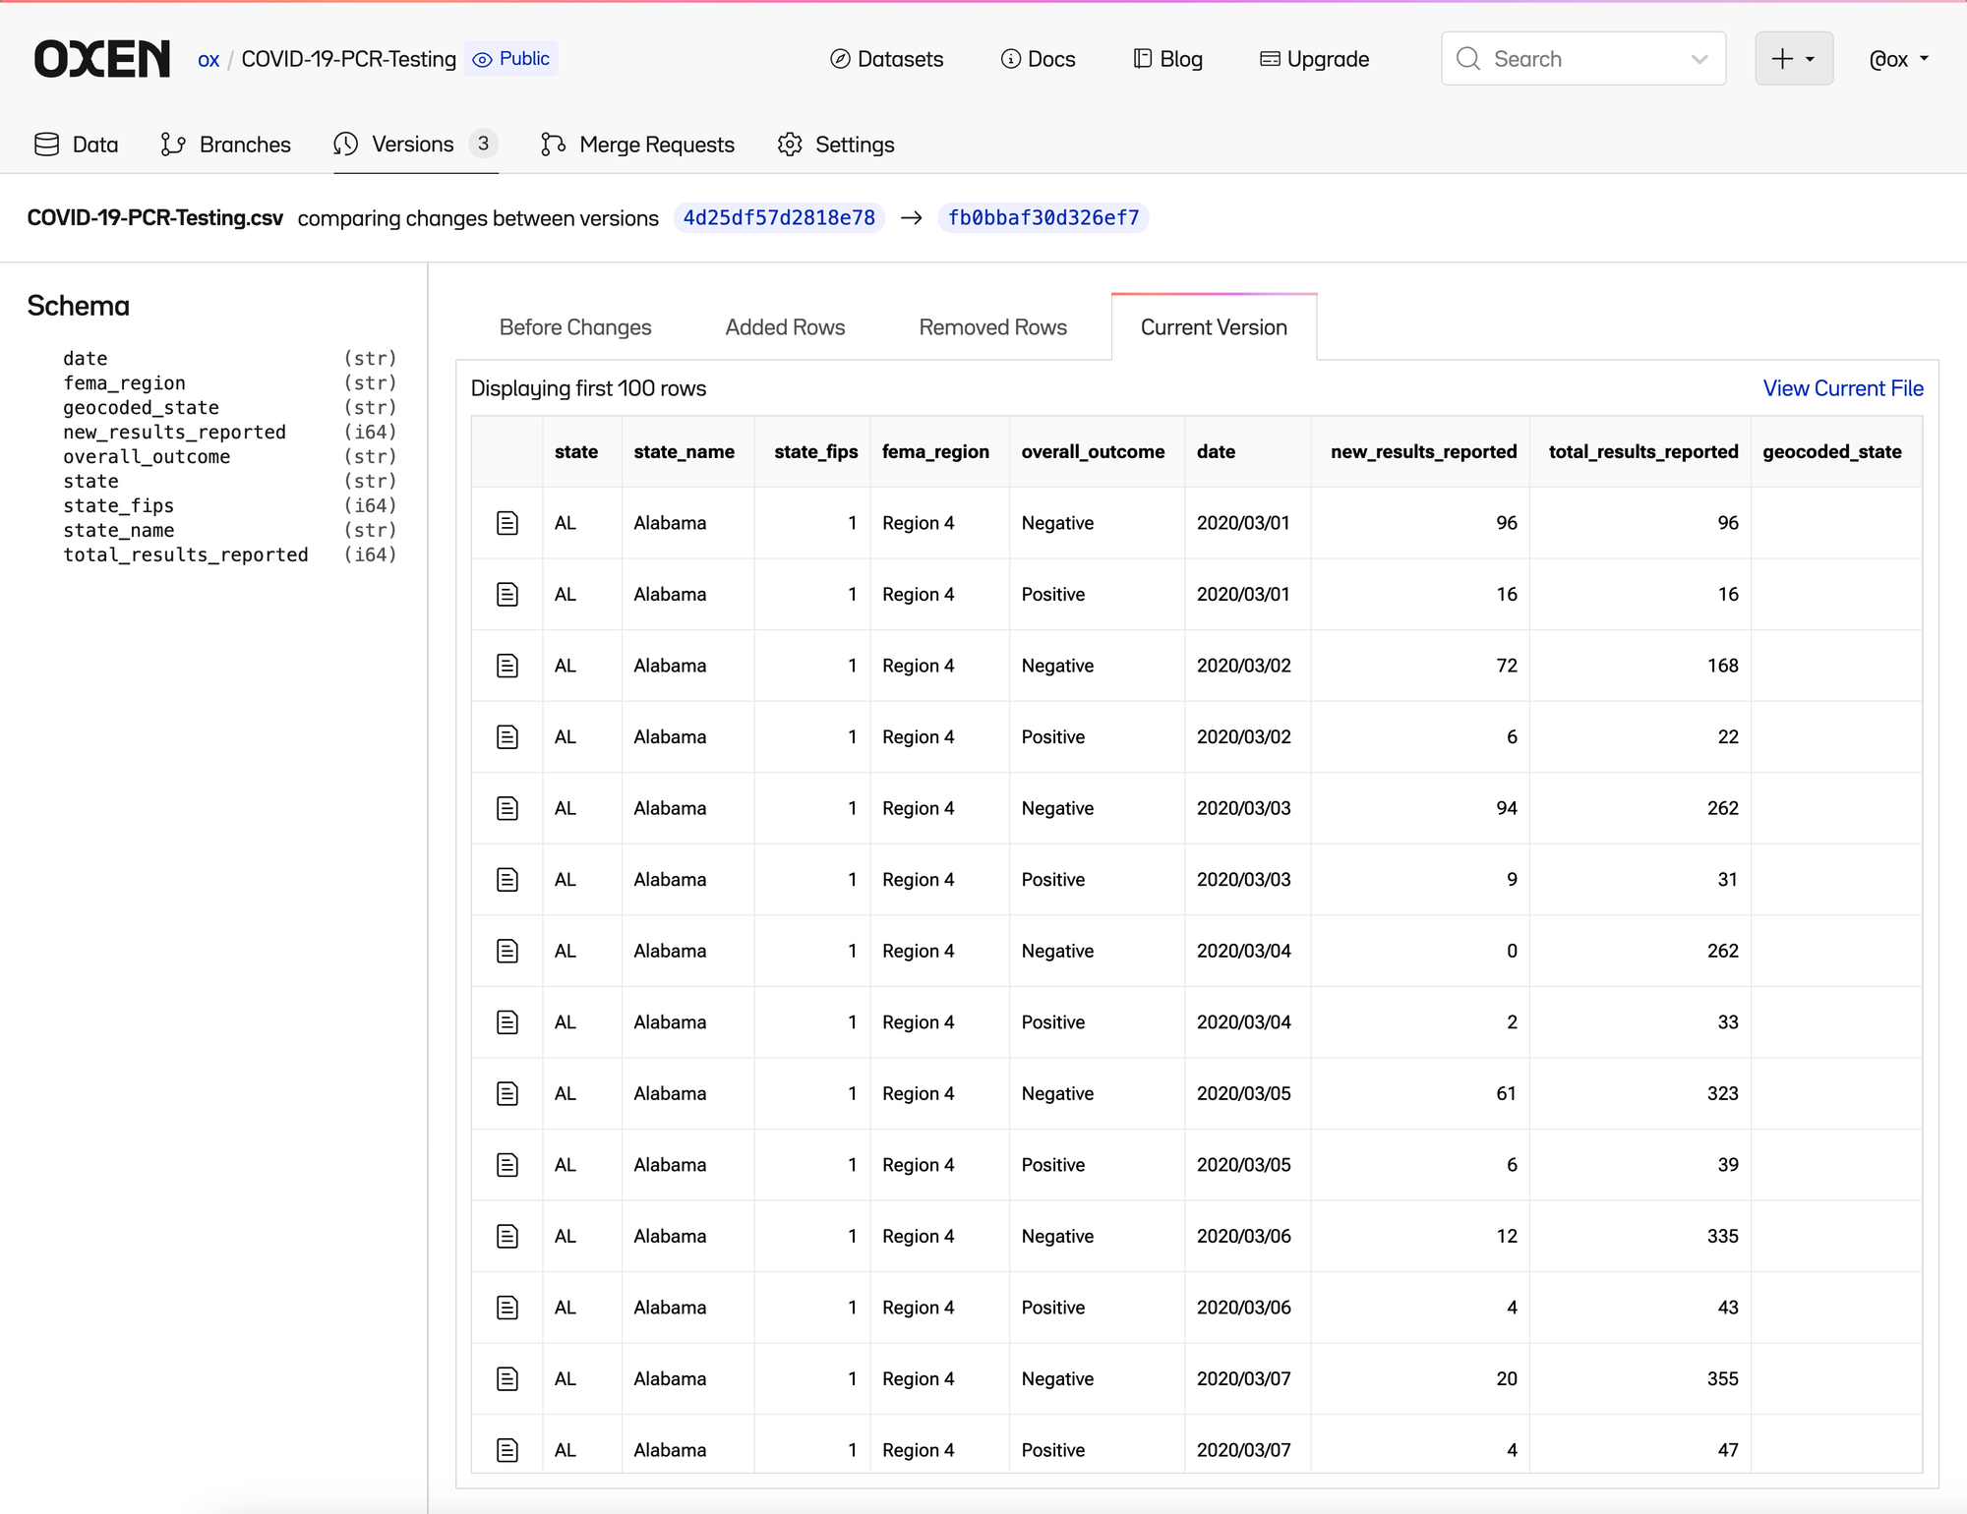The image size is (1967, 1514).
Task: Click the OXEN logo
Action: click(102, 59)
